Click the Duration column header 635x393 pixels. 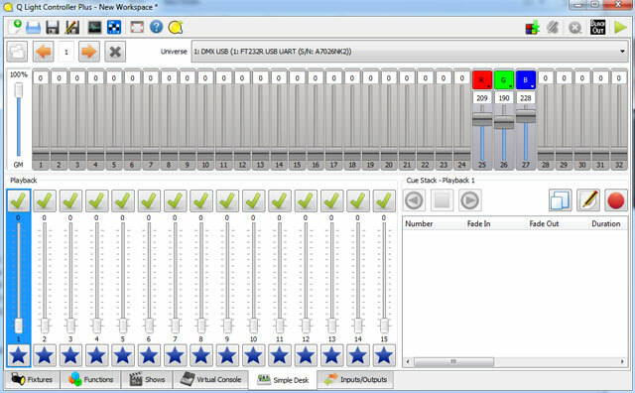click(606, 223)
